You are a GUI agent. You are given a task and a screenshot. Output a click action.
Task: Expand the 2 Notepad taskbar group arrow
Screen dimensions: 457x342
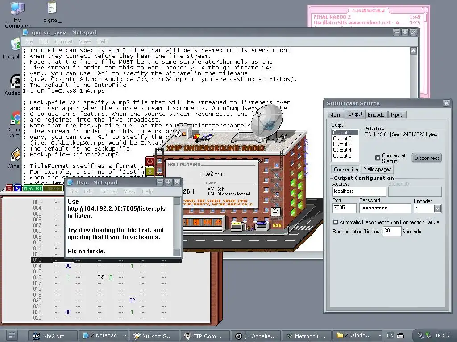click(x=125, y=336)
